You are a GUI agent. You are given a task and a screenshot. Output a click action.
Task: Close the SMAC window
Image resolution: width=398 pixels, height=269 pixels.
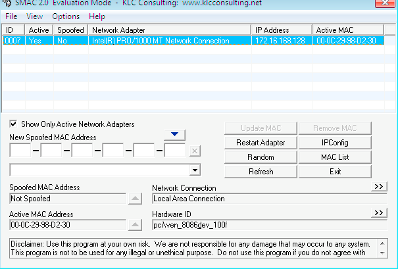(x=386, y=3)
